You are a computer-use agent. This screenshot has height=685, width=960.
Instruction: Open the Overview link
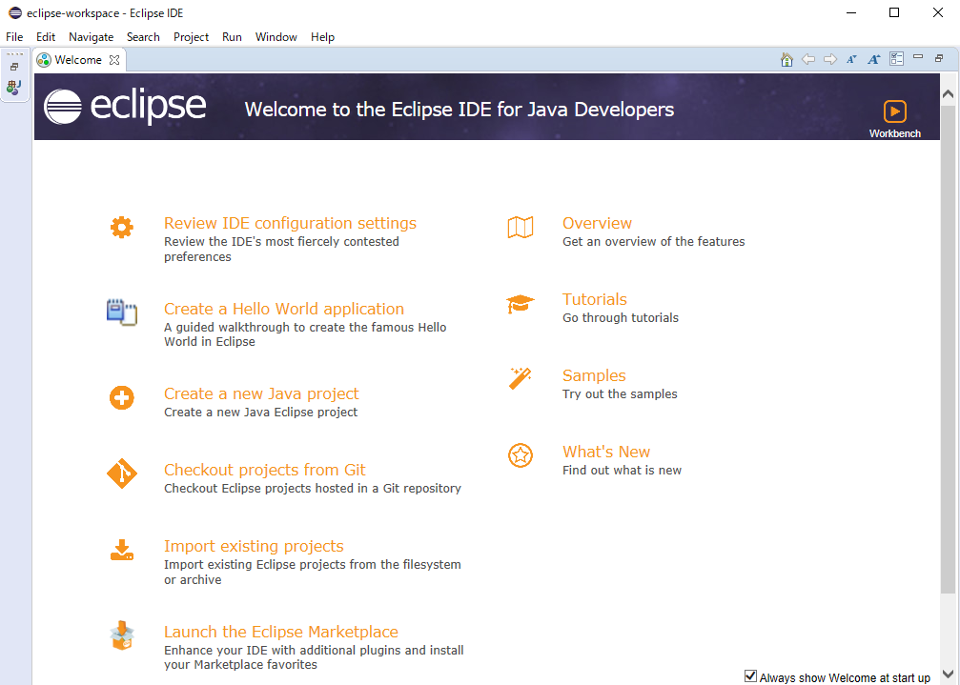(x=597, y=223)
